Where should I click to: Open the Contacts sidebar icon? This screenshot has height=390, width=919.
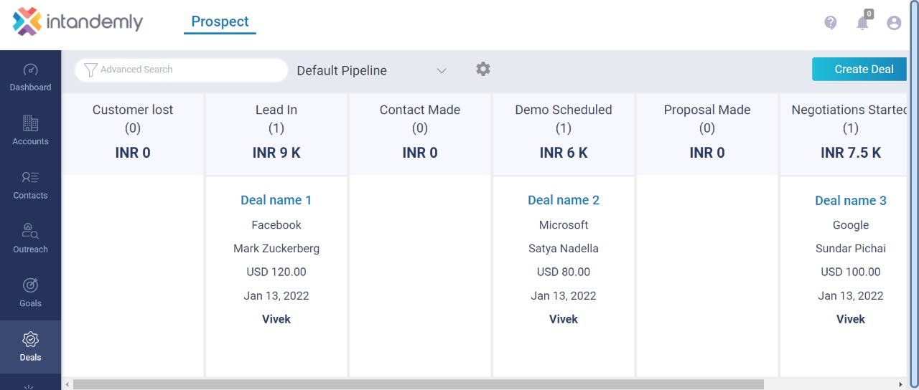tap(30, 177)
